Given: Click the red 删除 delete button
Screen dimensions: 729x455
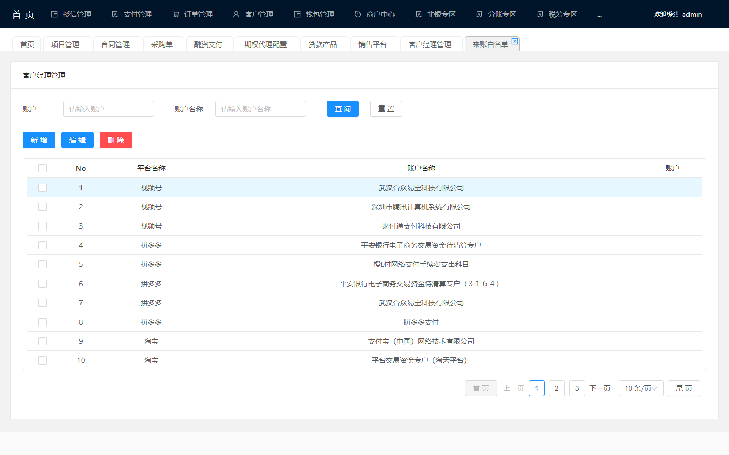Looking at the screenshot, I should 116,140.
